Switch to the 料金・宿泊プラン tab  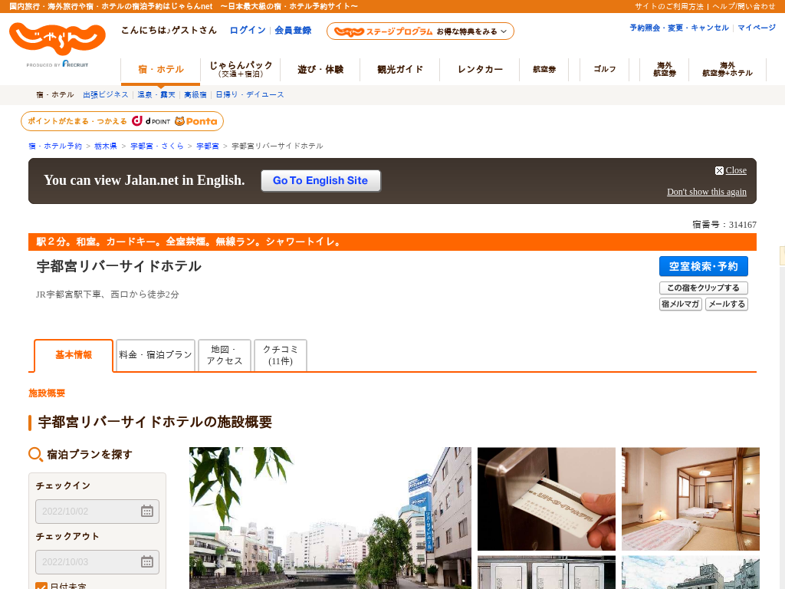point(155,355)
